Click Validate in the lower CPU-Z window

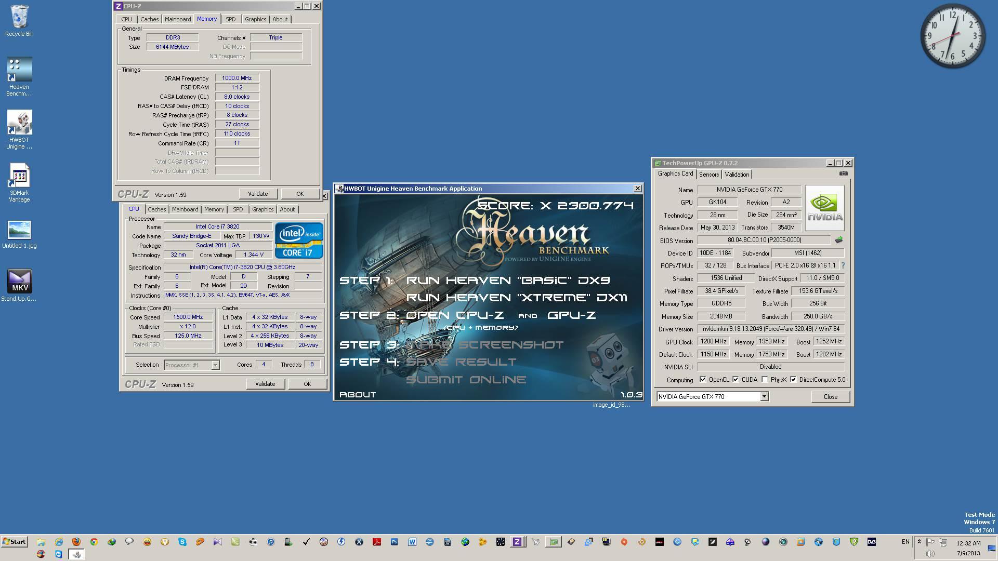[265, 384]
